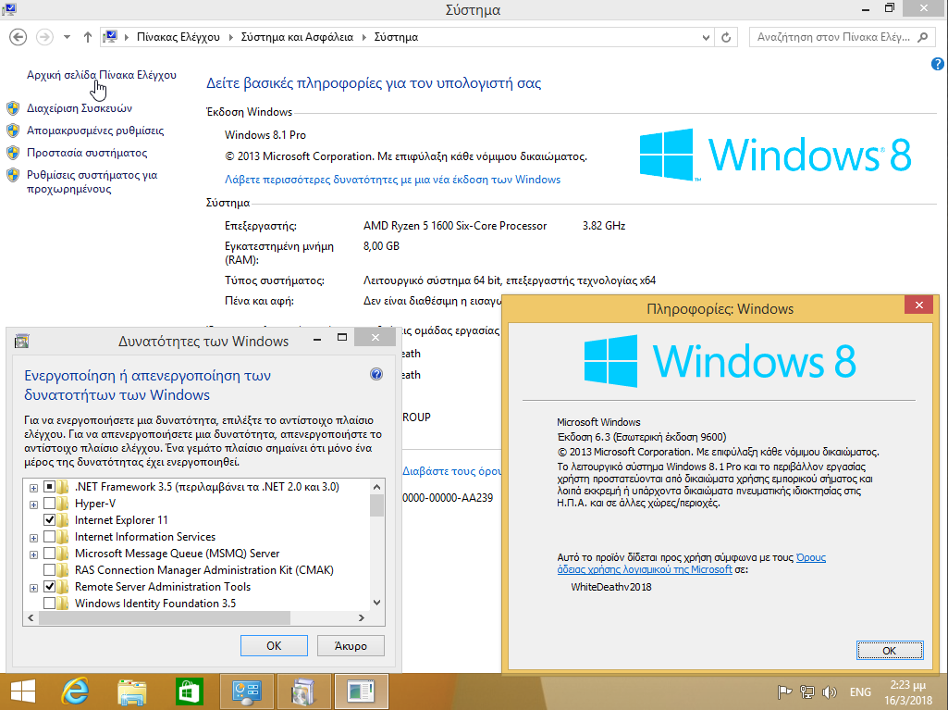Open the network icon in system tray
The height and width of the screenshot is (710, 948).
806,691
